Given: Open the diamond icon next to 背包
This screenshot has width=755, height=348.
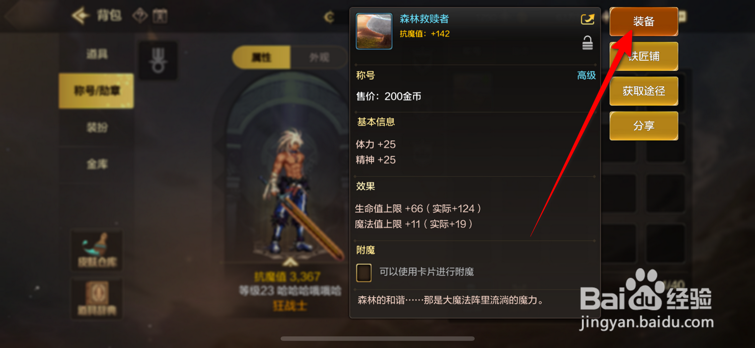Looking at the screenshot, I should coord(139,16).
